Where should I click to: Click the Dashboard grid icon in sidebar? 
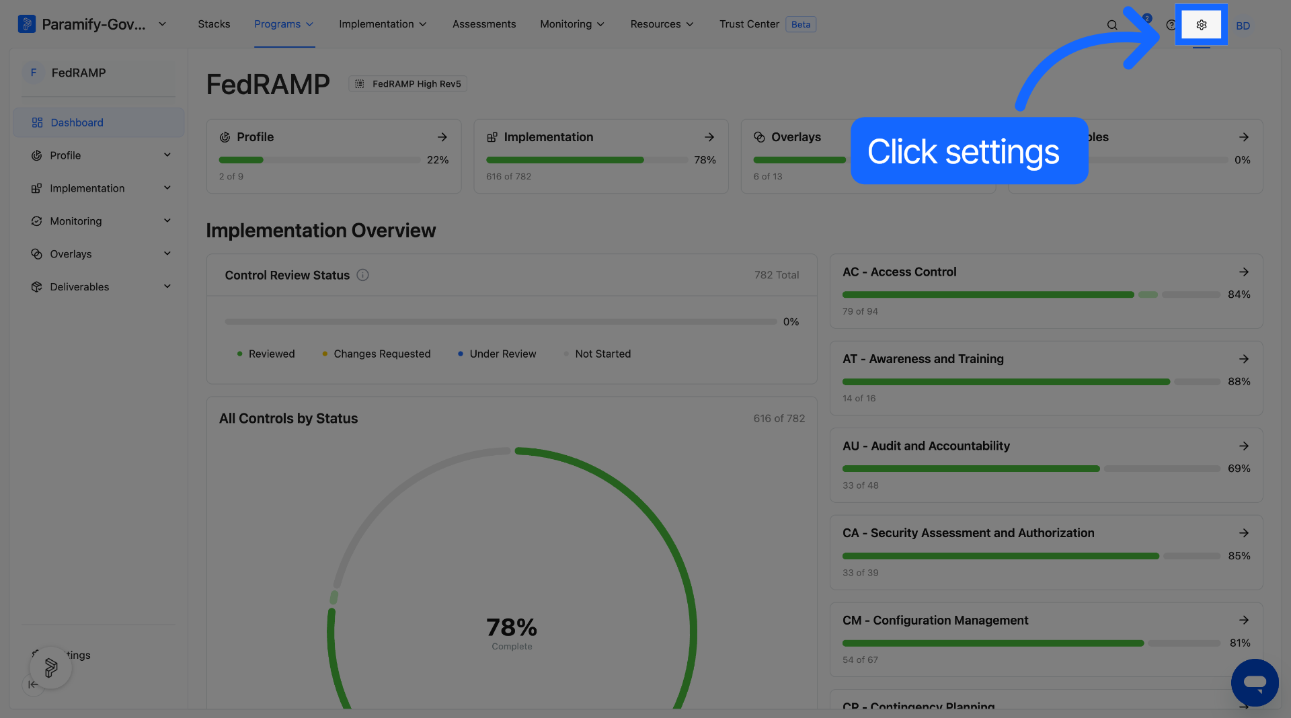click(x=37, y=122)
